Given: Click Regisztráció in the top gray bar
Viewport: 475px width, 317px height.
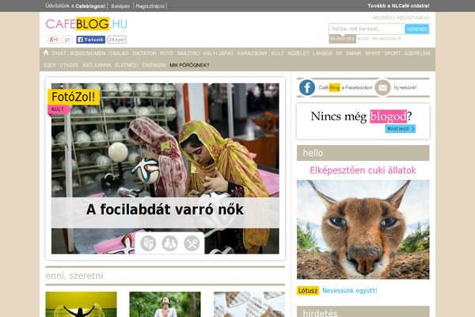Looking at the screenshot, I should click(150, 6).
